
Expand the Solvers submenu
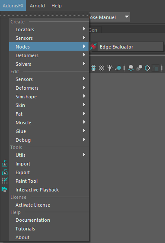pos(49,64)
